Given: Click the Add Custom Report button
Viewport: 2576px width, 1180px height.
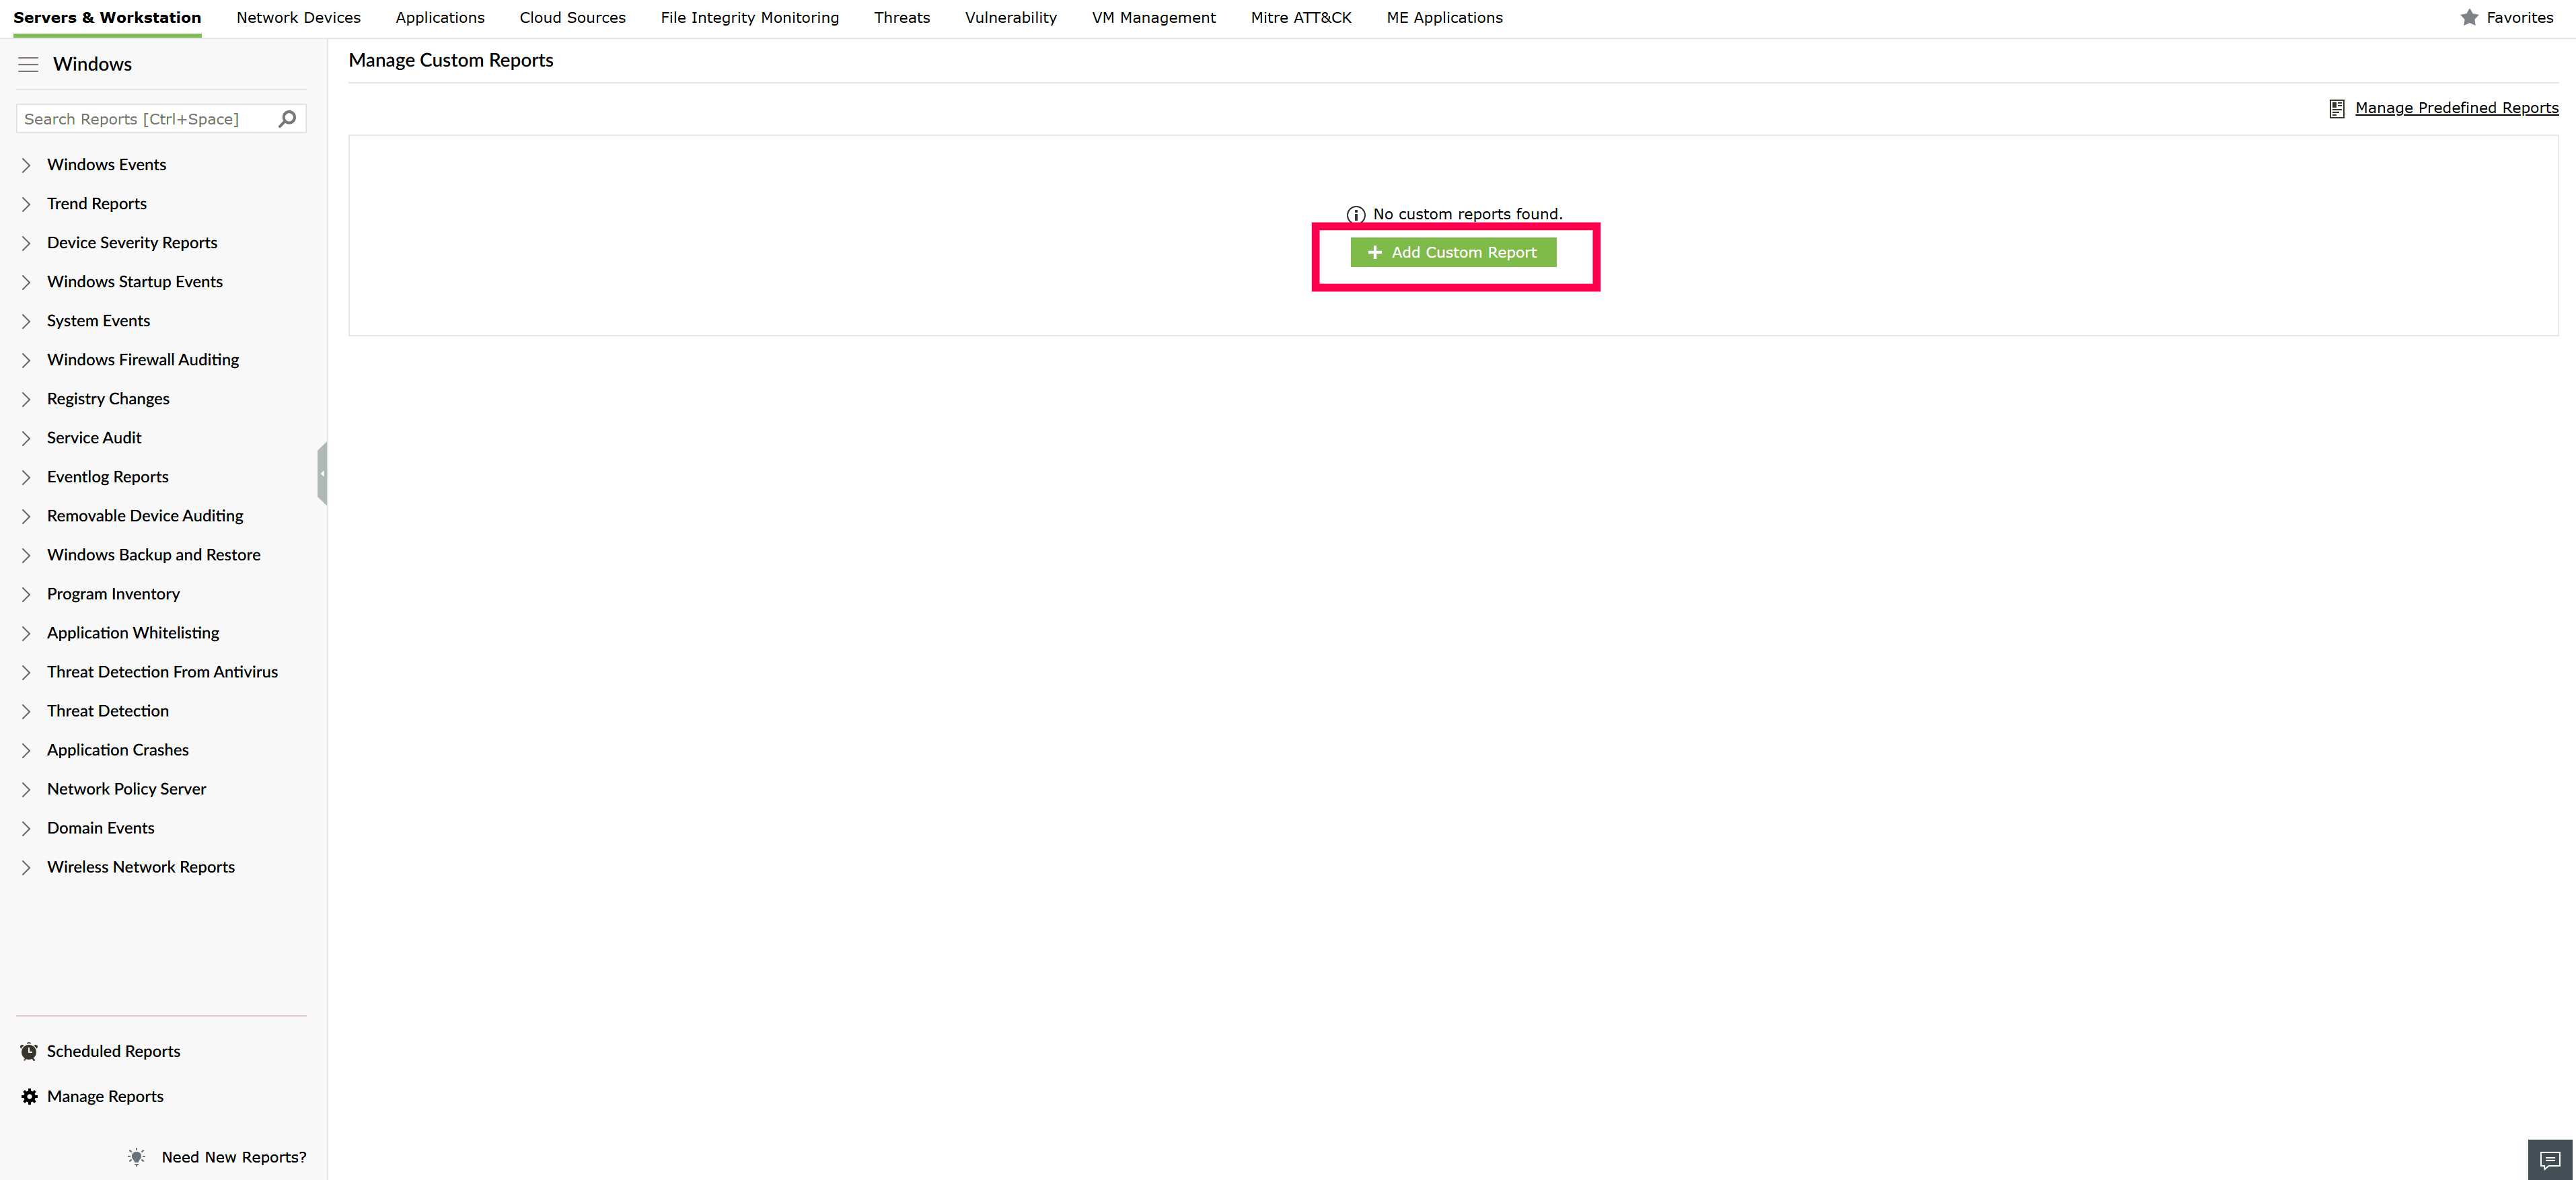Looking at the screenshot, I should pos(1453,252).
